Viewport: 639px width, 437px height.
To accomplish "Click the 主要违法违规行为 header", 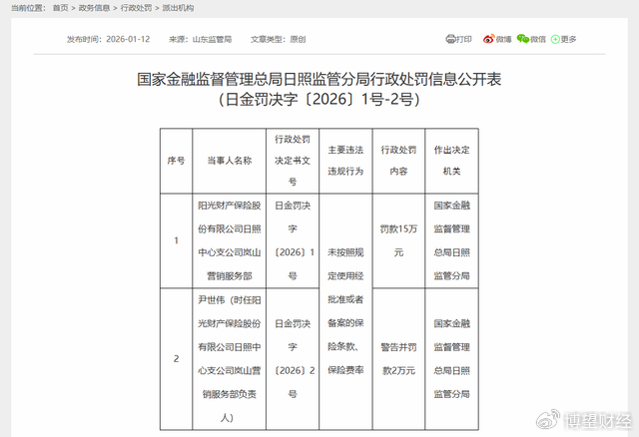I will coord(345,161).
